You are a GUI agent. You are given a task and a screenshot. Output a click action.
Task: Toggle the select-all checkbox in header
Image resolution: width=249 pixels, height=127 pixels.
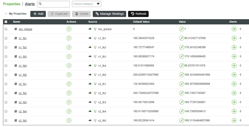(x=6, y=22)
